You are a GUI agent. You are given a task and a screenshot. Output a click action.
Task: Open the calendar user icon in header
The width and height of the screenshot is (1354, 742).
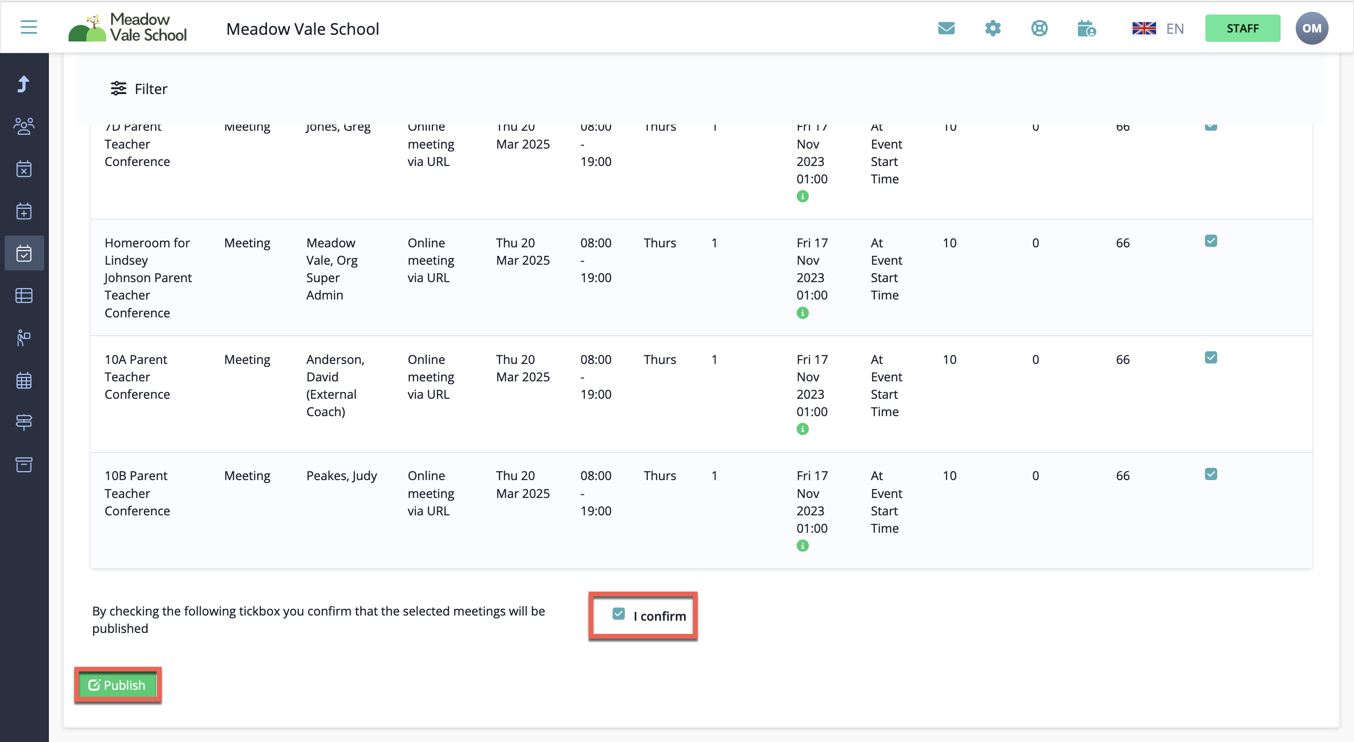click(1086, 28)
